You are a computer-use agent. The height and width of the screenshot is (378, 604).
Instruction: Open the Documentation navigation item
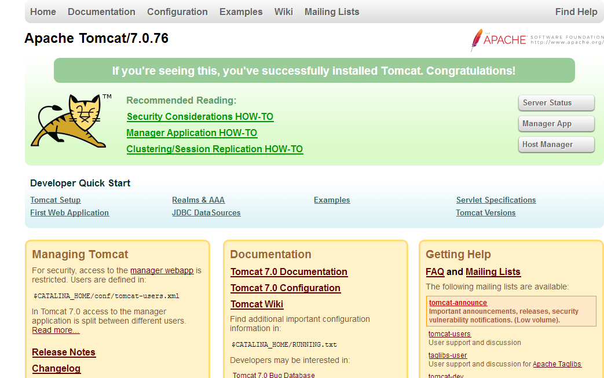pyautogui.click(x=102, y=12)
